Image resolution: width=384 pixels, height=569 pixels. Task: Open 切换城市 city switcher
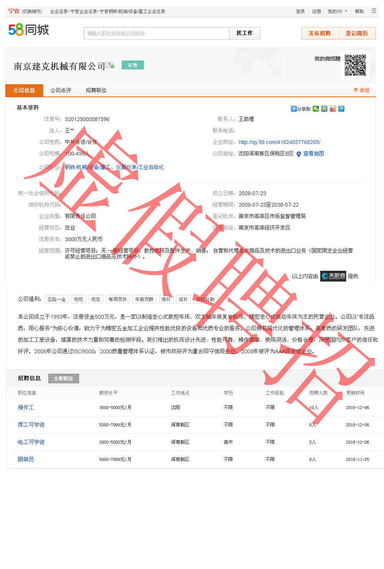coord(32,12)
